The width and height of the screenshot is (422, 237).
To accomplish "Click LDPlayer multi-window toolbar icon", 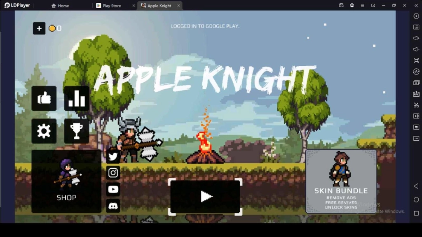I will point(373,5).
